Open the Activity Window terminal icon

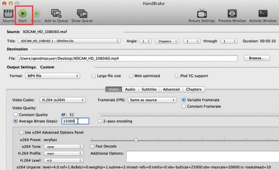263,13
